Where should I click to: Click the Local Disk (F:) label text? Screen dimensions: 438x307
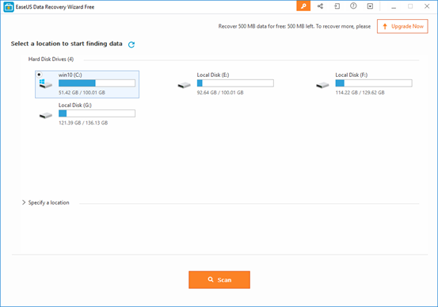(x=352, y=75)
